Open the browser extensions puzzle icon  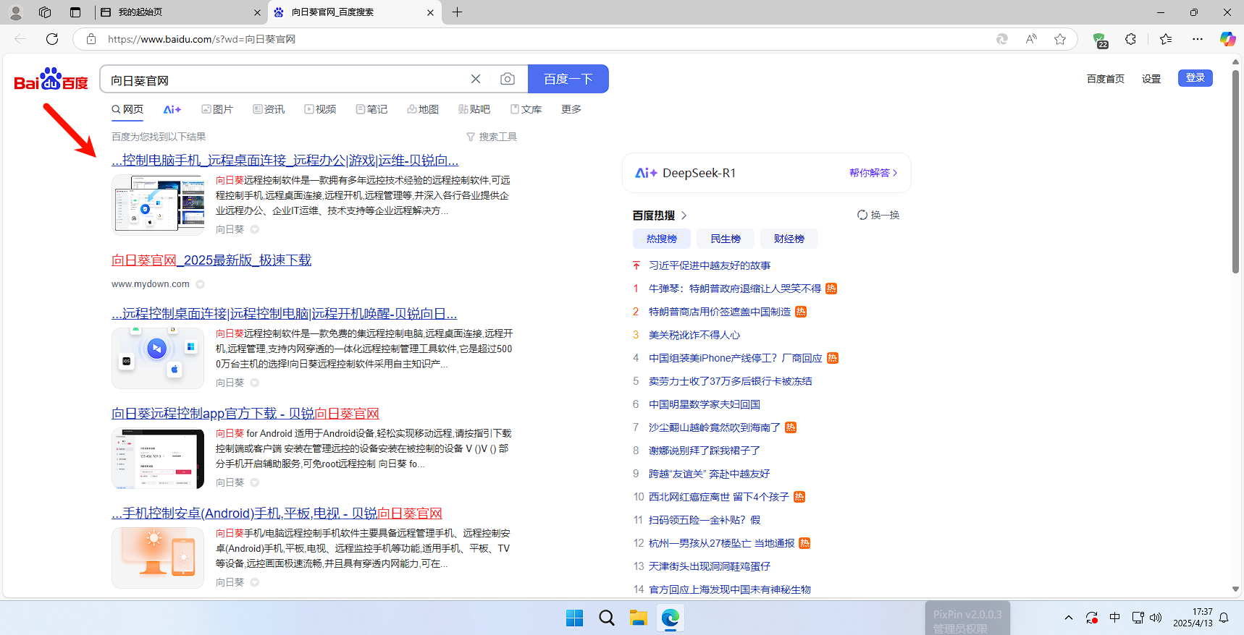click(1130, 39)
